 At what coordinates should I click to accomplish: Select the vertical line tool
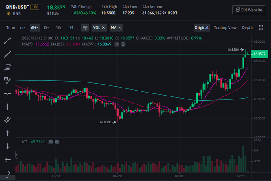coord(8,107)
